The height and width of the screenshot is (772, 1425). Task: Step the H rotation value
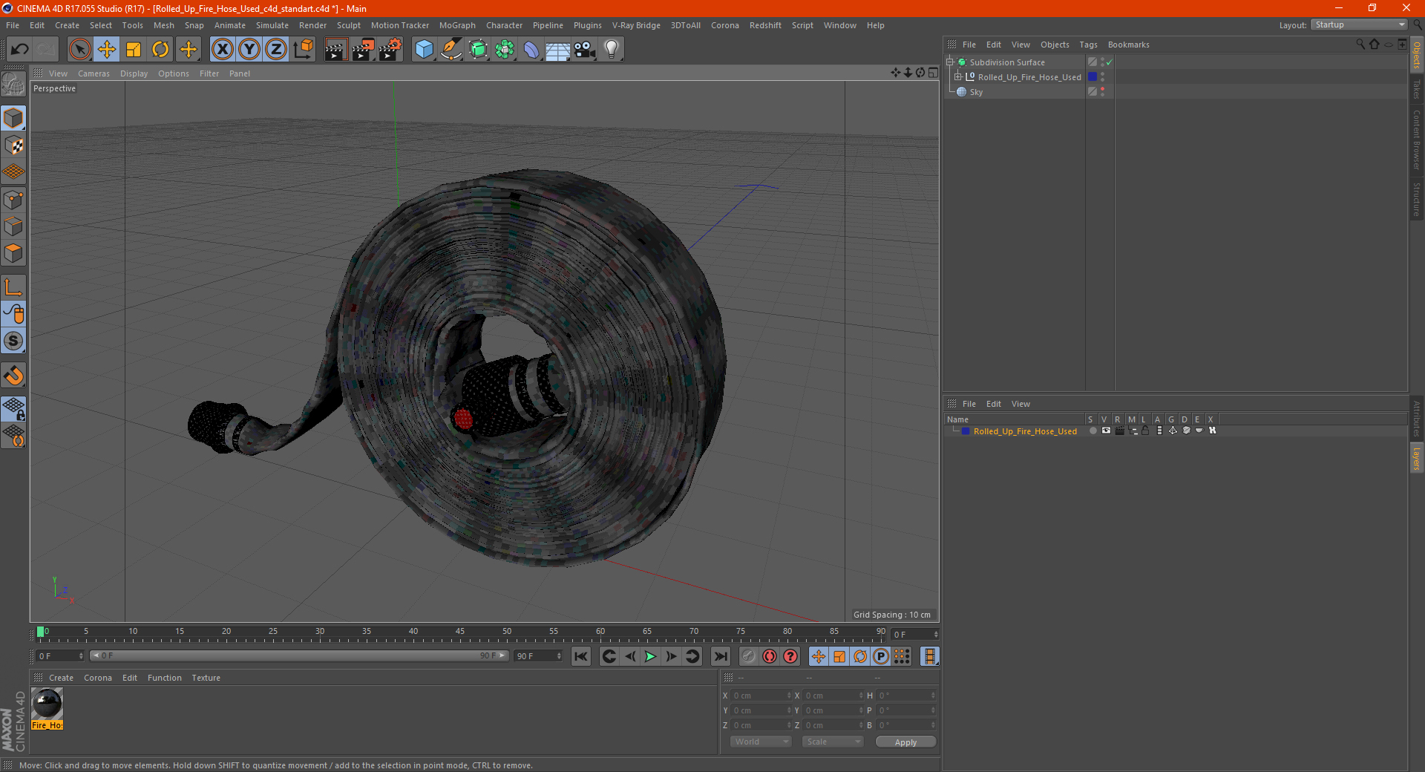click(933, 696)
